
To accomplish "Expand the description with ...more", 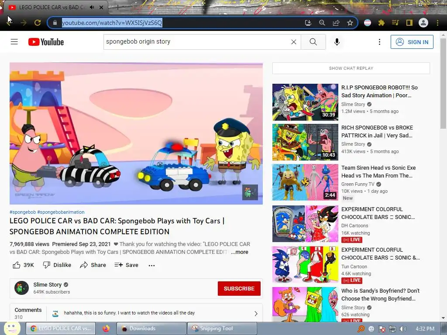I will pos(240,252).
